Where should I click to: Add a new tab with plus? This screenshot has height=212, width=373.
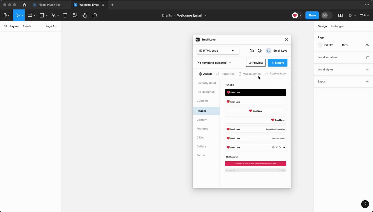click(x=112, y=5)
